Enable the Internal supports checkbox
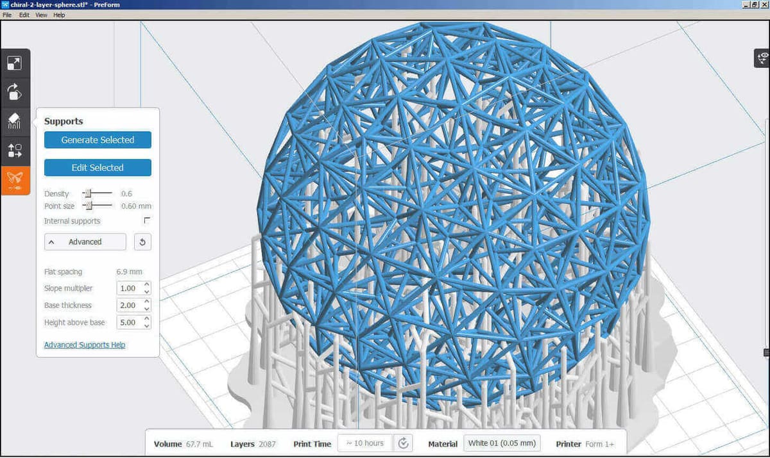The height and width of the screenshot is (458, 770). [x=147, y=220]
